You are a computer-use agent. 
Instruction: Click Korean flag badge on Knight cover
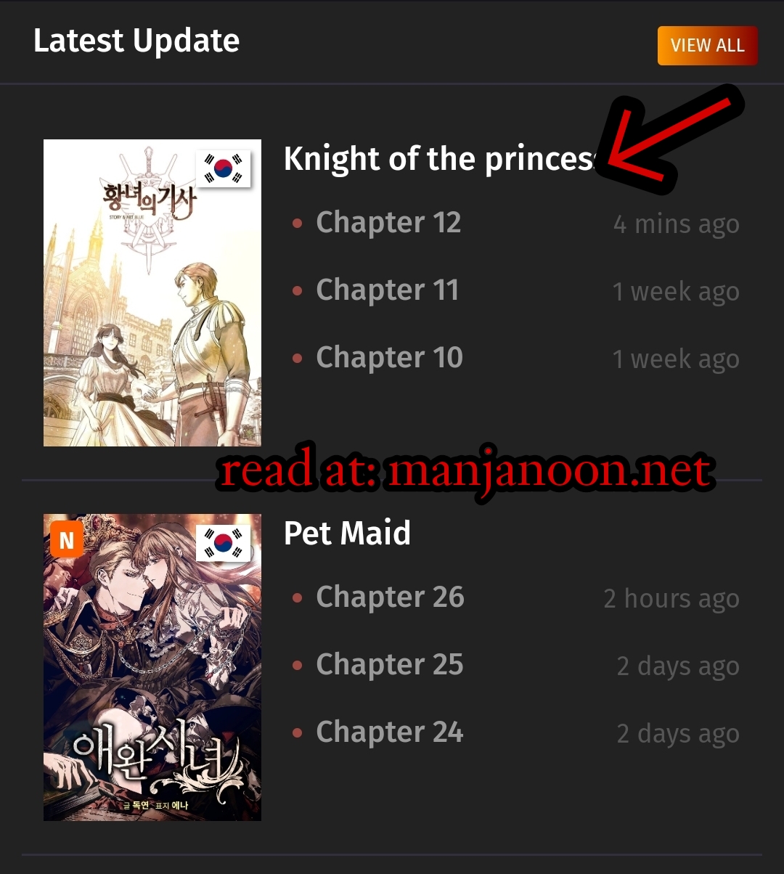(224, 168)
